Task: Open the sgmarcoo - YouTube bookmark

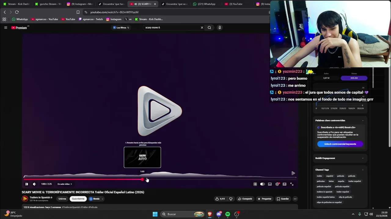Action: pyautogui.click(x=45, y=19)
